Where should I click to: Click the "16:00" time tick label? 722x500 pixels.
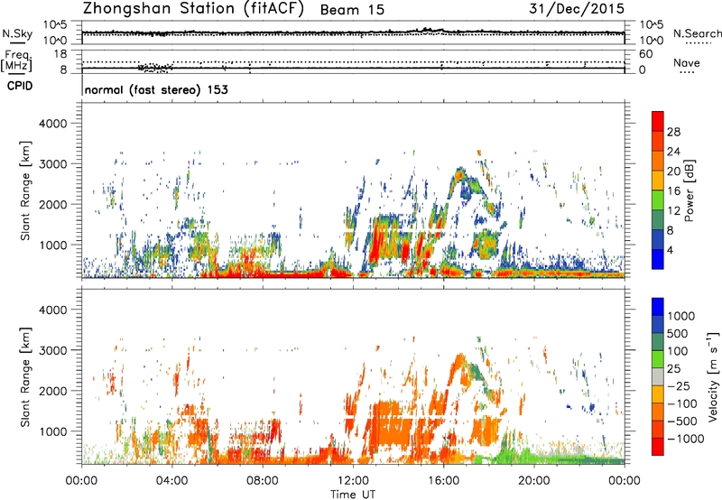coord(443,481)
